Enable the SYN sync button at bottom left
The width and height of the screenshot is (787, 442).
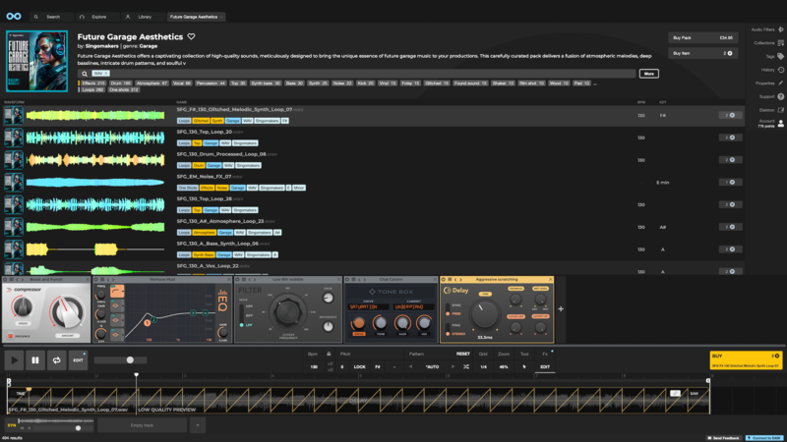12,425
